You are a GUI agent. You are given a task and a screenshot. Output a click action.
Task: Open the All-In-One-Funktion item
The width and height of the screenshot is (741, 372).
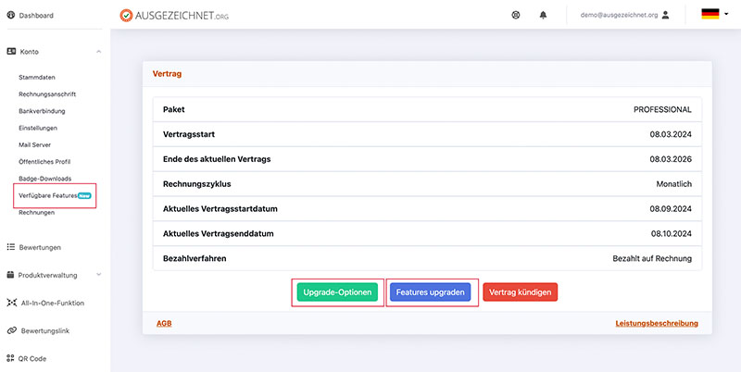coord(51,303)
